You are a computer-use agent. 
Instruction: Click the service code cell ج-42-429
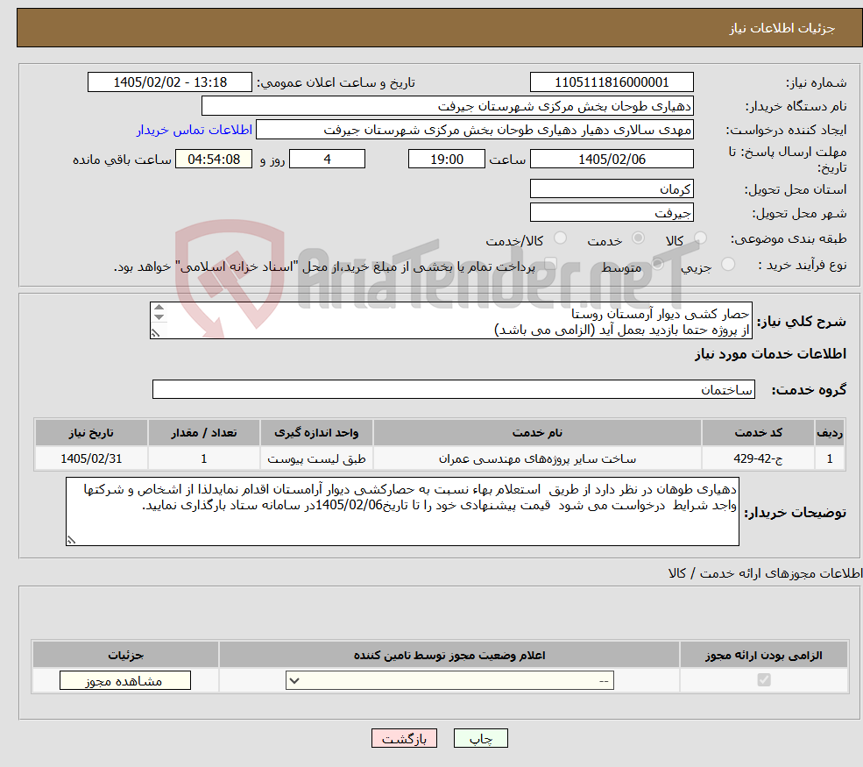pyautogui.click(x=758, y=458)
